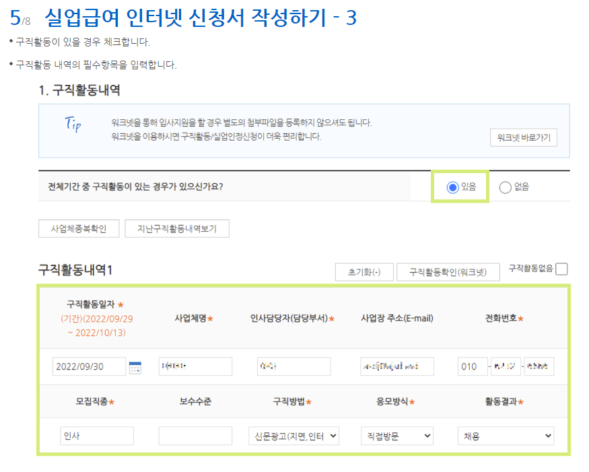Click the 구직활동내역1 heading
Screen dimensions: 589x472
(75, 270)
